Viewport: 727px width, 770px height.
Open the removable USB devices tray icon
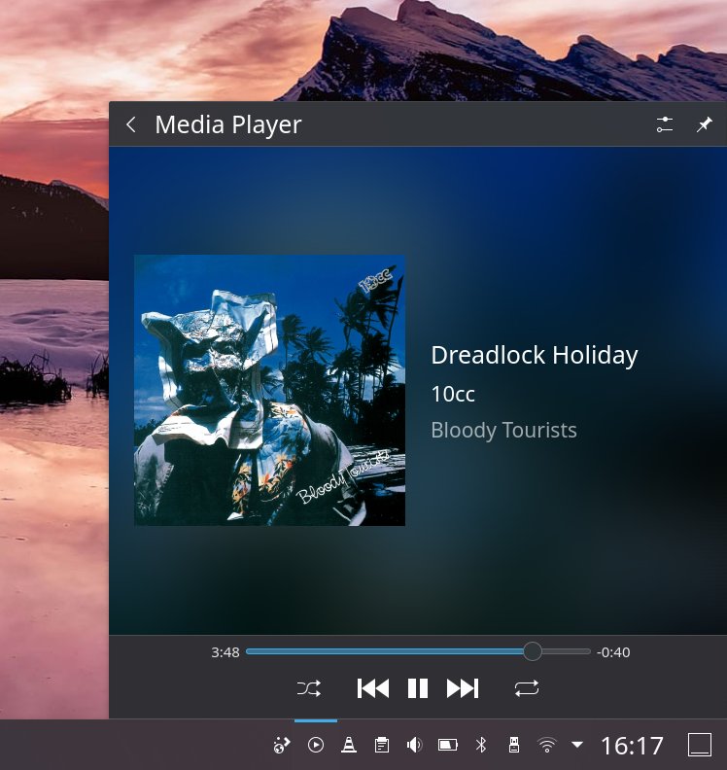coord(513,745)
